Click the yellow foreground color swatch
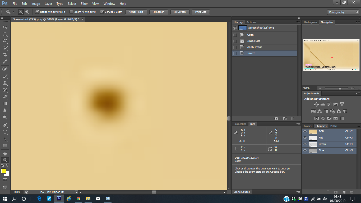 point(4,171)
